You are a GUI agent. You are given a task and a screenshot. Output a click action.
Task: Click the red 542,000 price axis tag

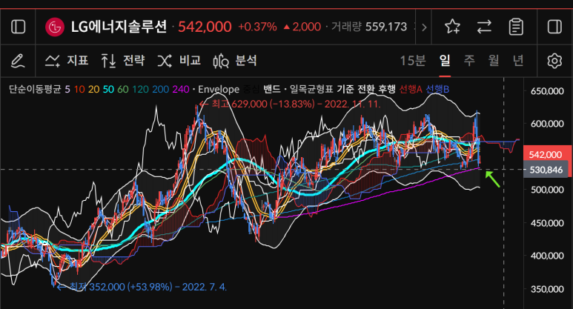point(546,154)
